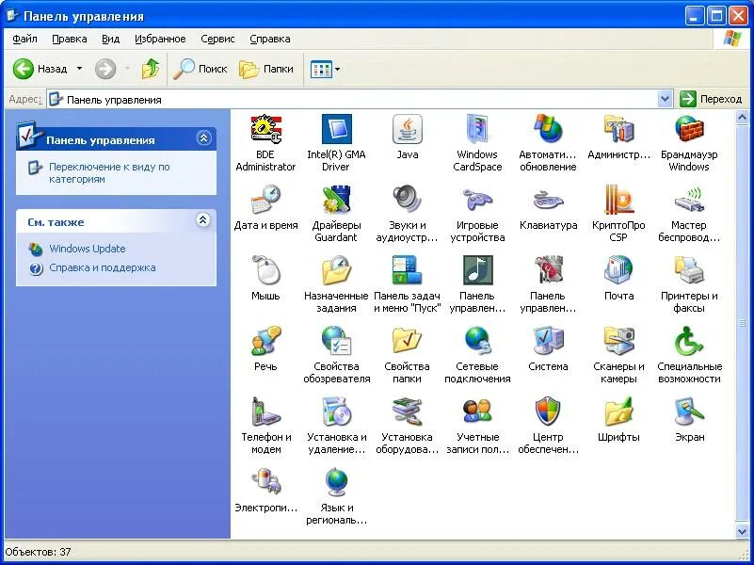Open Установка и удаление программ icon

(336, 412)
